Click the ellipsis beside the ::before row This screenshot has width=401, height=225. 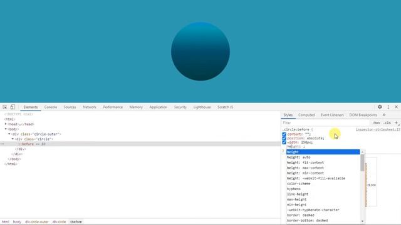[2, 144]
